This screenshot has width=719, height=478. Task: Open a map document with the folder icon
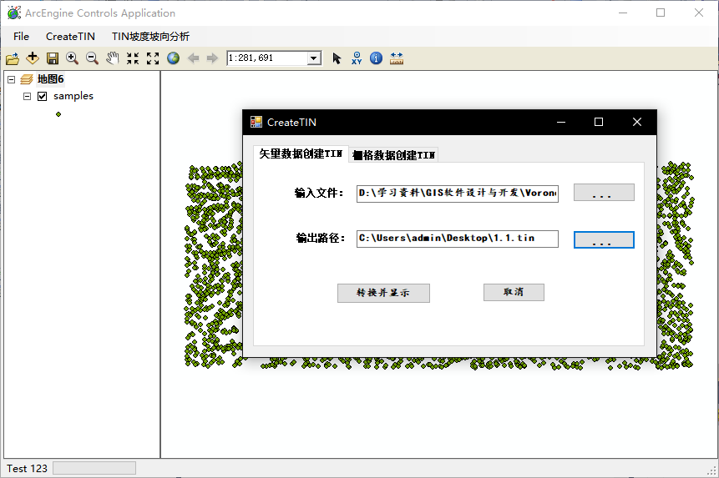coord(13,58)
